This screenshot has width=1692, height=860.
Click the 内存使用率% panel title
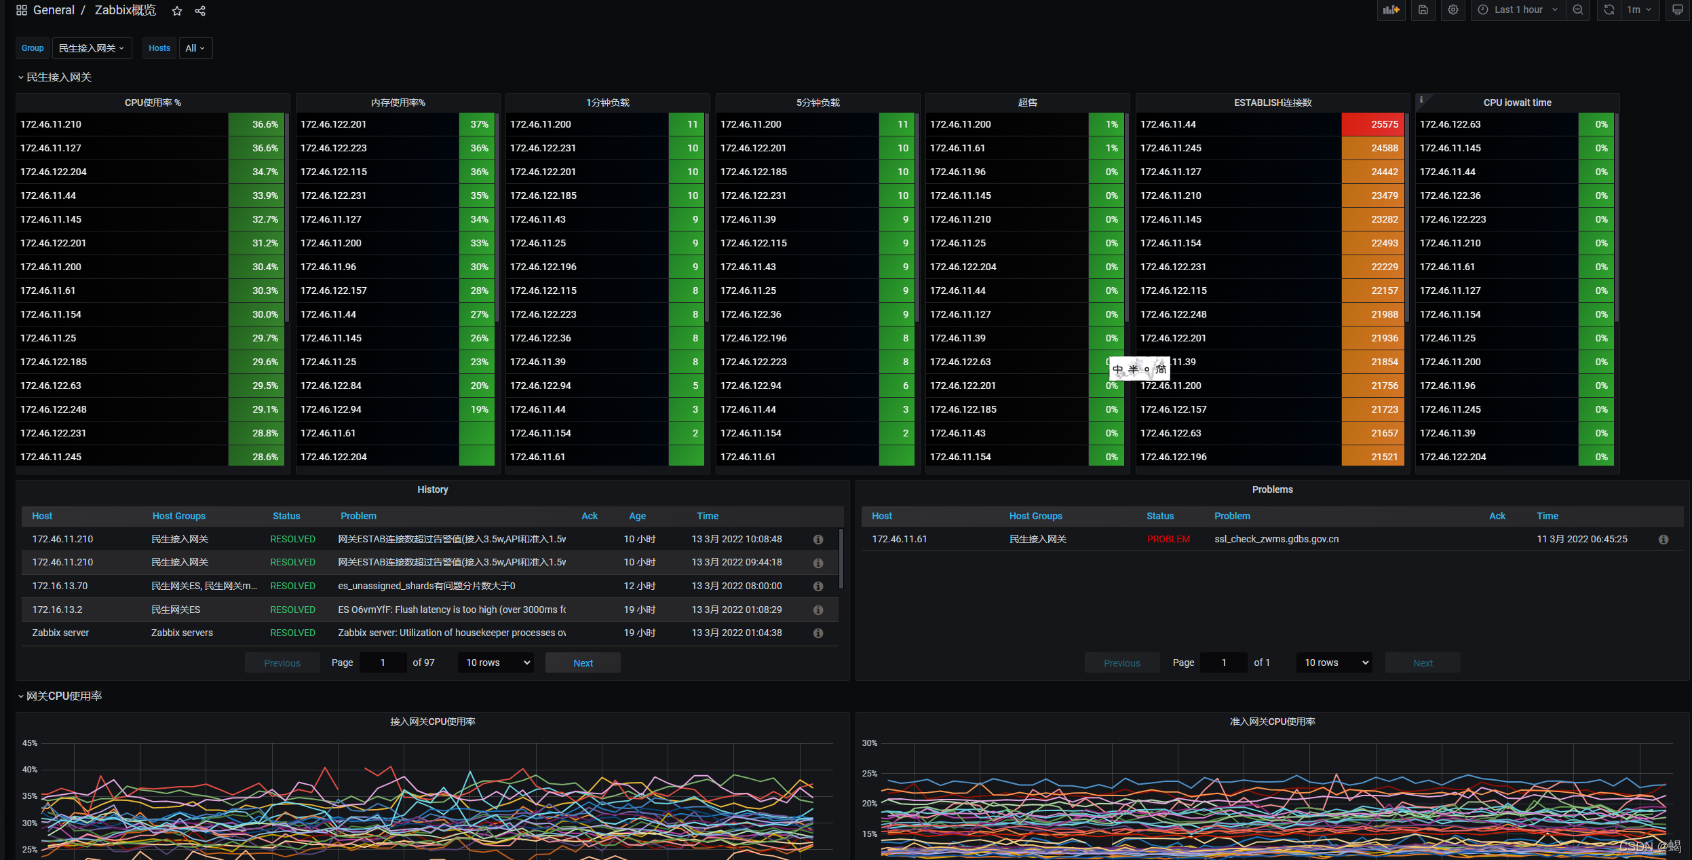pyautogui.click(x=398, y=102)
